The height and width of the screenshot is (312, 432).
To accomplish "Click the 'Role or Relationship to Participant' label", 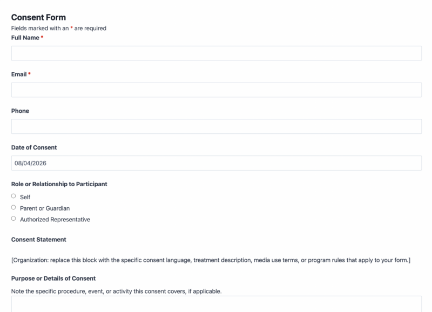I will click(x=59, y=184).
